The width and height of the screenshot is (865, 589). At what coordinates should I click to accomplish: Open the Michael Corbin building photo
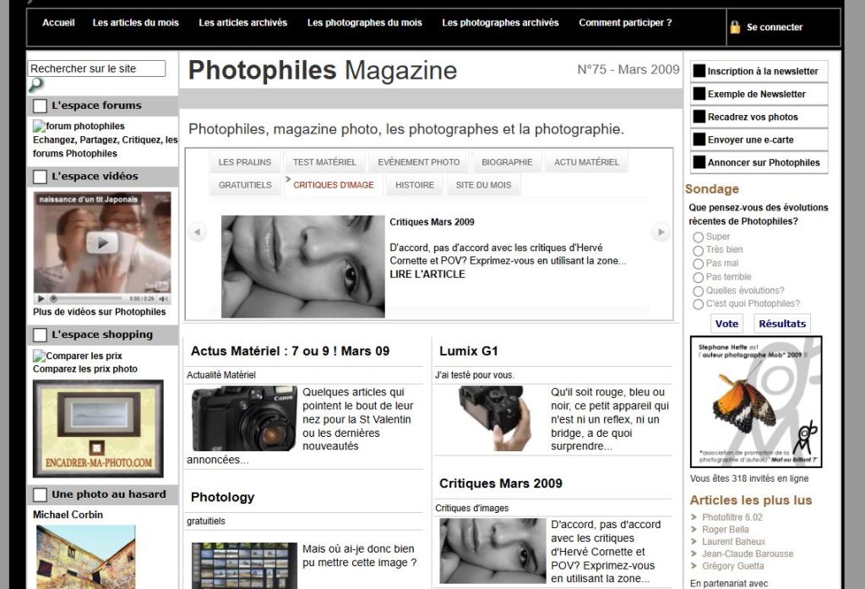click(x=85, y=556)
